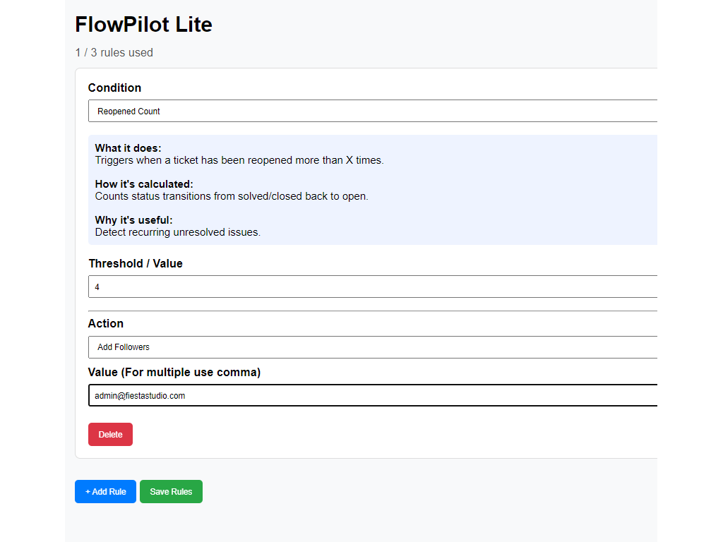This screenshot has width=723, height=542.
Task: Click the FlowPilot Lite title heading
Action: click(143, 25)
